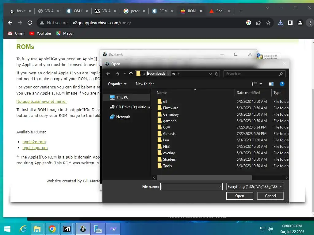Open Gmail bookmark
This screenshot has height=235, width=314.
[16, 33]
